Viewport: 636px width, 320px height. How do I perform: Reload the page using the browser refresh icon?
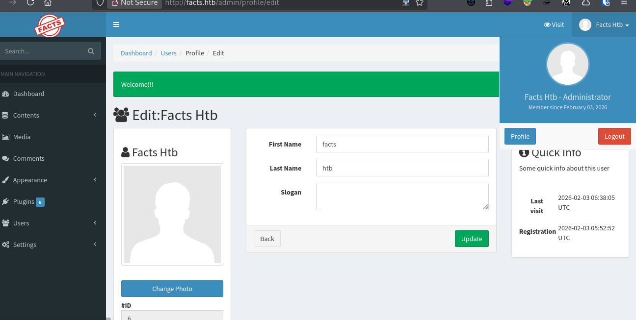tap(30, 3)
